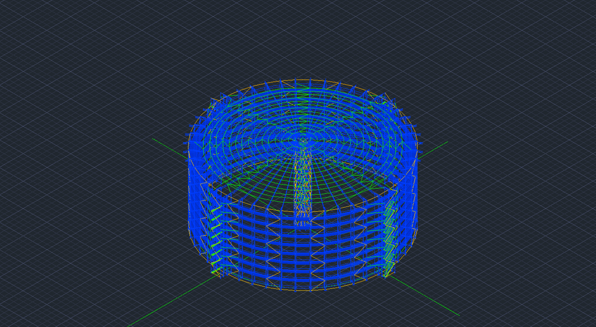Click the orange inner ring above front facade
Viewport: 596px width, 327px height.
coord(302,212)
